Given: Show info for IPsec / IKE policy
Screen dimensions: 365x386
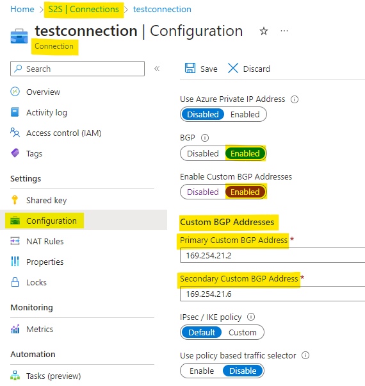Looking at the screenshot, I should click(251, 317).
